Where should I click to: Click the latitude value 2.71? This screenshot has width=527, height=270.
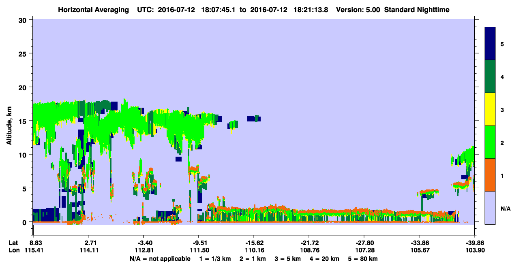point(91,243)
